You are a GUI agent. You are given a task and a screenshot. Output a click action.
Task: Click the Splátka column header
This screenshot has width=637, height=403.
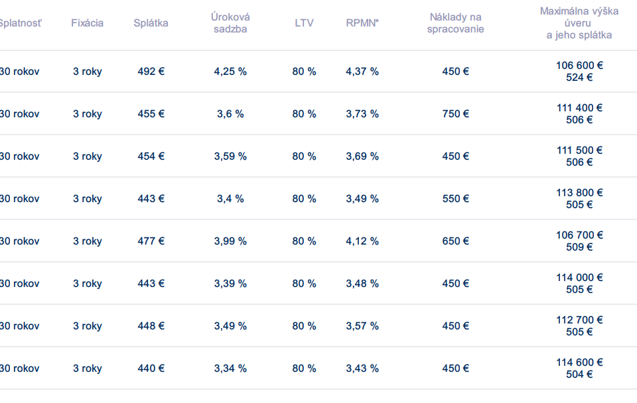(151, 23)
